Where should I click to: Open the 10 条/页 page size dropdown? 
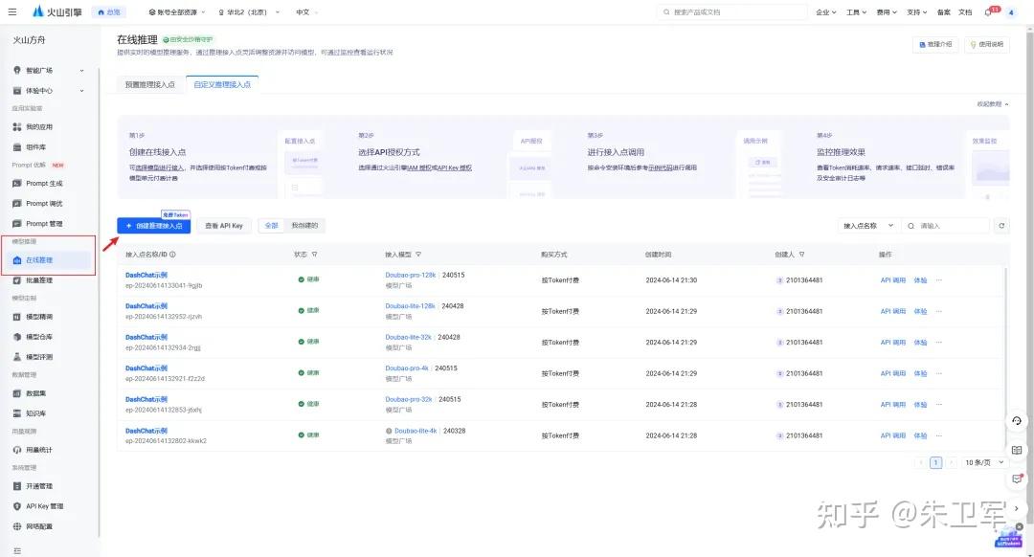(x=984, y=463)
